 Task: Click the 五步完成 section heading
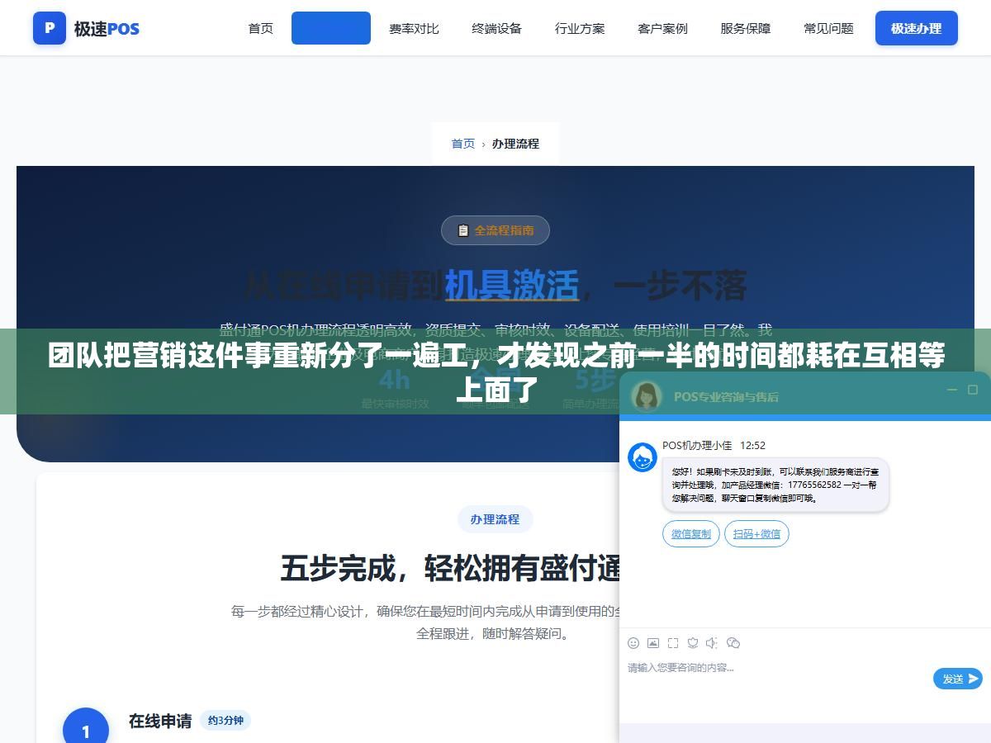pyautogui.click(x=450, y=569)
